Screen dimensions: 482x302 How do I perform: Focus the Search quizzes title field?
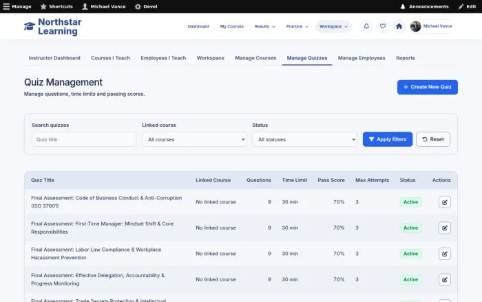coord(83,139)
